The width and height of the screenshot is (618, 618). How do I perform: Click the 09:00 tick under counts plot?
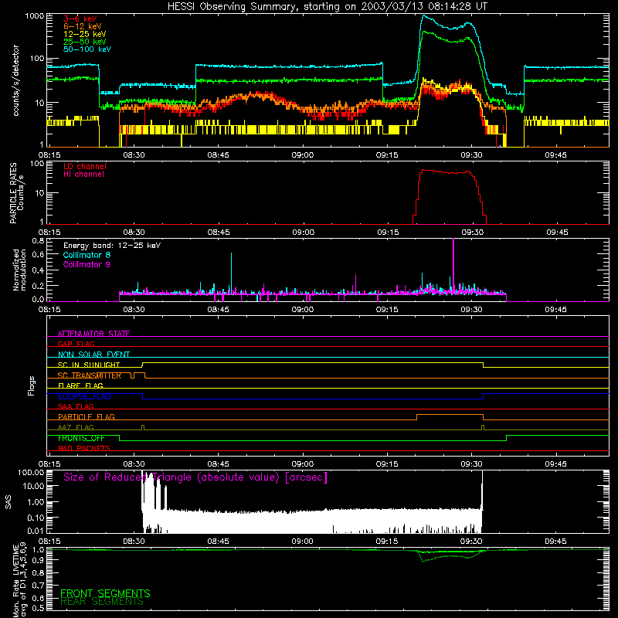point(303,155)
